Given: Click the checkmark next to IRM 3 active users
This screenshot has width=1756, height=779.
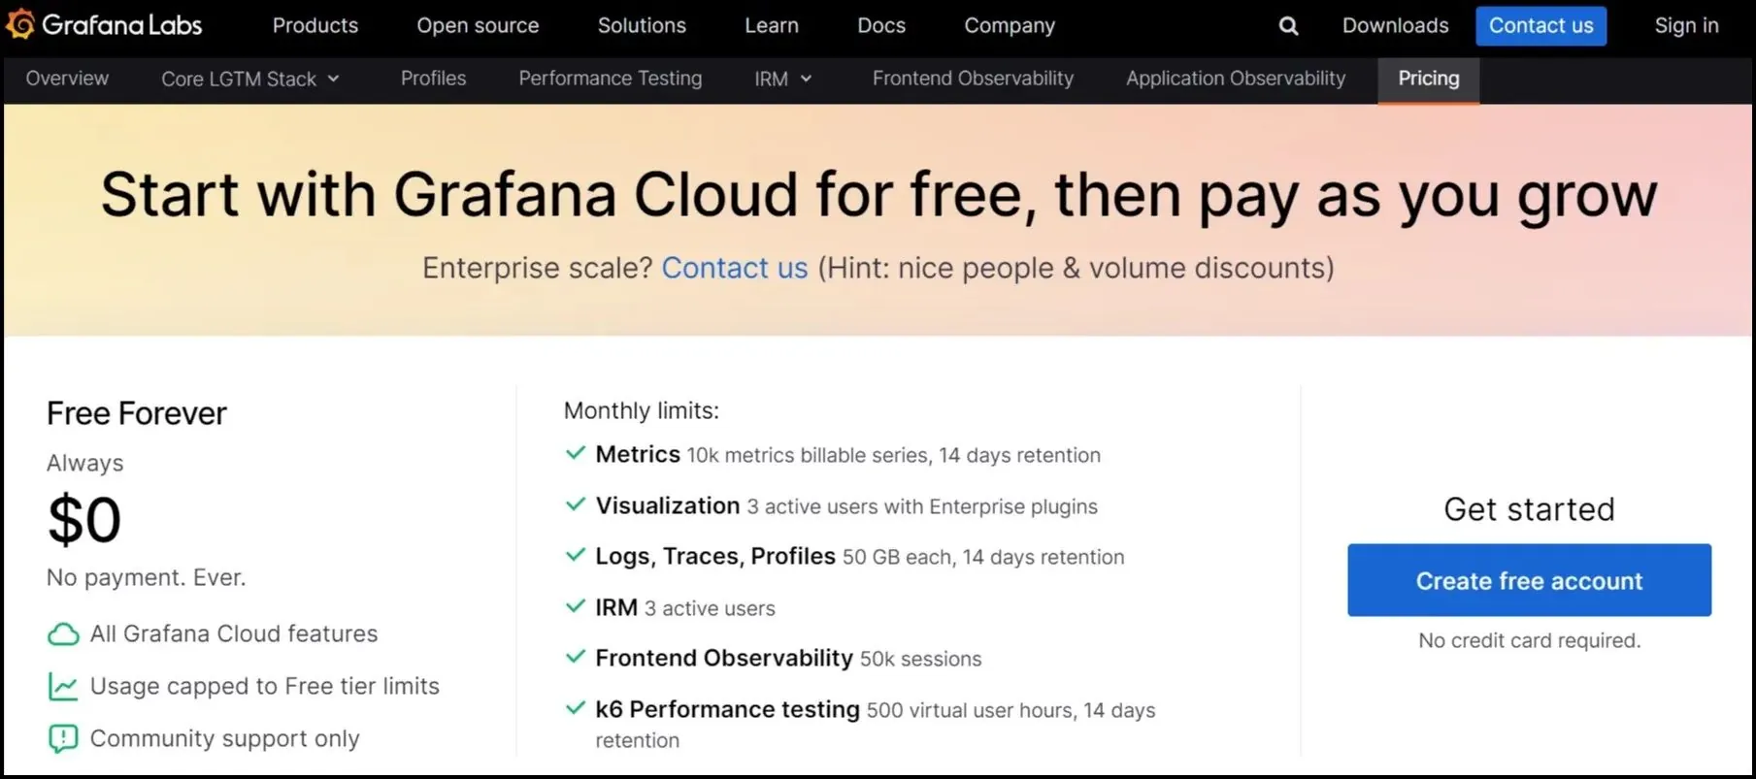Looking at the screenshot, I should pyautogui.click(x=576, y=606).
